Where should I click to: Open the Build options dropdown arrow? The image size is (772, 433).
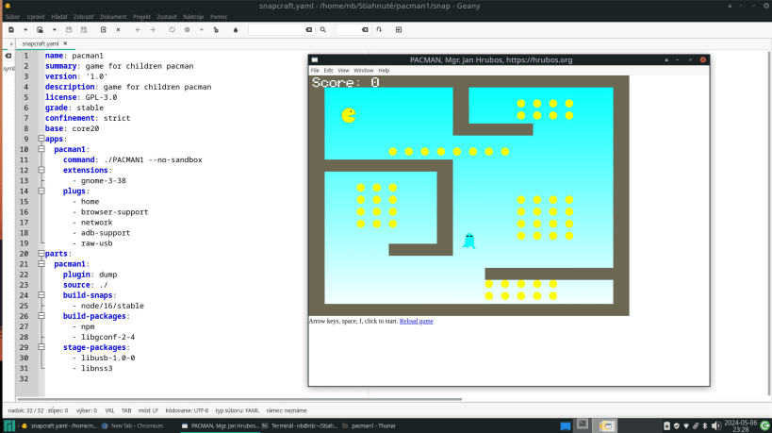coord(202,29)
